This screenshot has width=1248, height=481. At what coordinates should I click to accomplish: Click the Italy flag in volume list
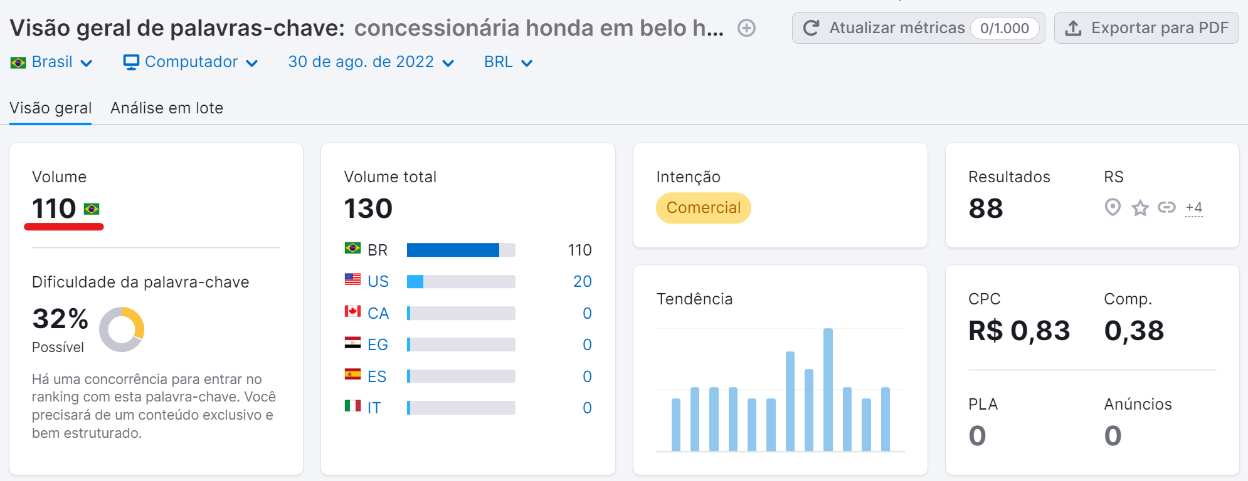tap(352, 406)
